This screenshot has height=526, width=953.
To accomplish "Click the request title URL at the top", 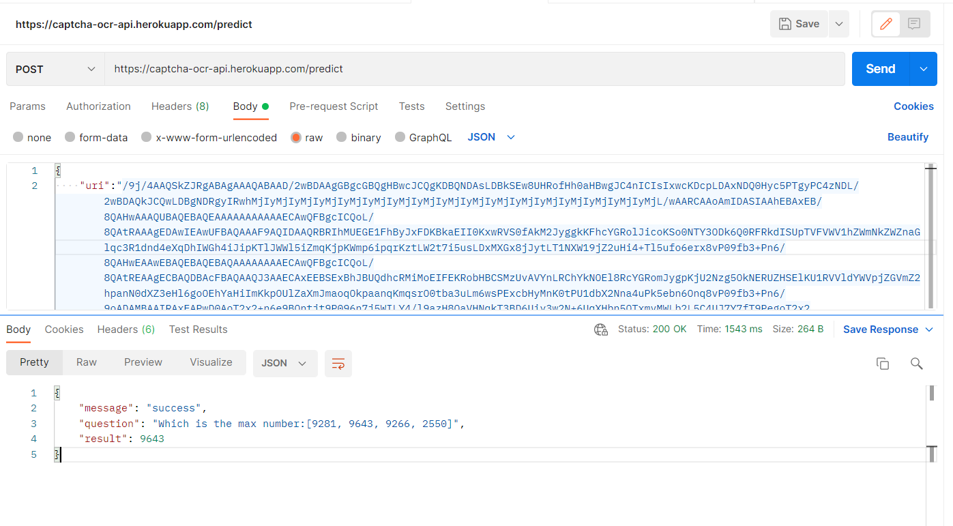I will click(x=134, y=25).
